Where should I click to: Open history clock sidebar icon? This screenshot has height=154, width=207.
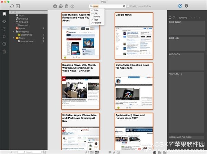coord(4,29)
